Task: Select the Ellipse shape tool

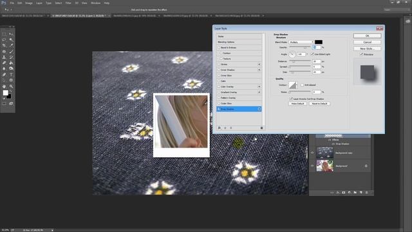Action: pyautogui.click(x=11, y=80)
